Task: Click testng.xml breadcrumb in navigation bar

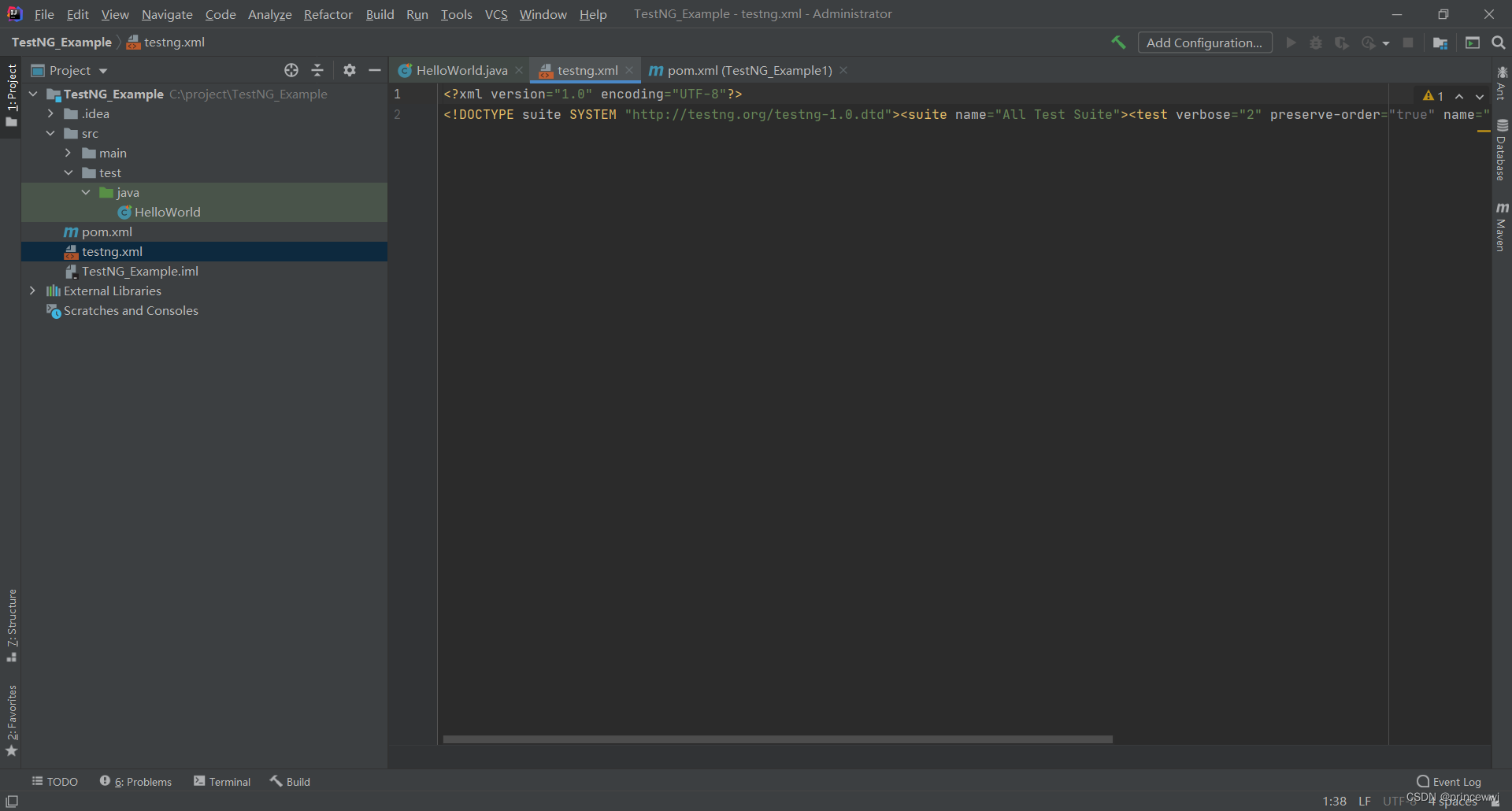Action: coord(166,42)
